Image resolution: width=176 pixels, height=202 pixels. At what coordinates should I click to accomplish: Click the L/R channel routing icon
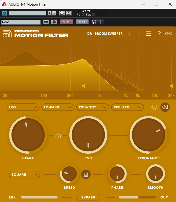coord(98,22)
